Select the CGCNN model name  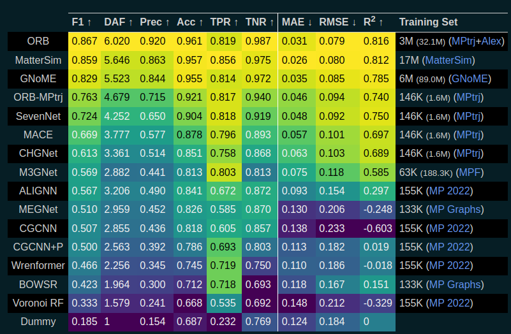pos(38,228)
